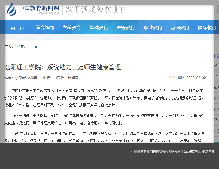This screenshot has height=169, width=219.
Task: Click the blue flame logo icon
Action: click(11, 9)
